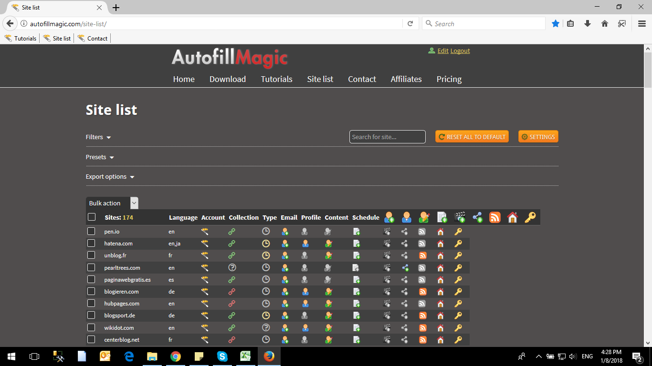Click the Search for site input field
This screenshot has height=366, width=652.
coord(388,137)
